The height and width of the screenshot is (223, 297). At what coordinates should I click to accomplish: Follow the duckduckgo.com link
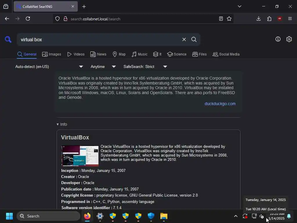[220, 104]
